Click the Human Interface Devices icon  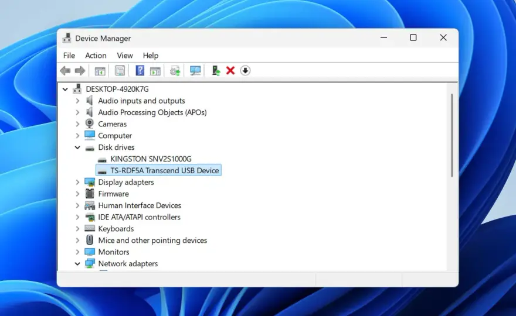click(x=90, y=205)
